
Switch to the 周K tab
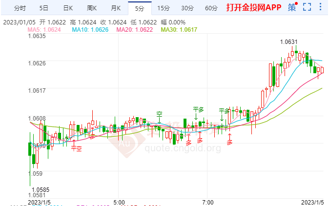click(x=92, y=8)
